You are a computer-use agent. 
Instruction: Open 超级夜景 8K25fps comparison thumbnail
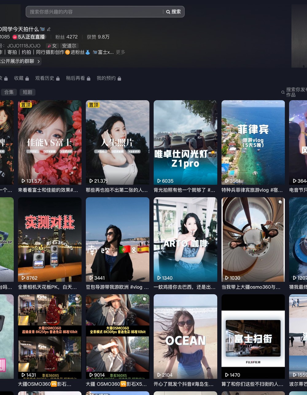coord(50,337)
